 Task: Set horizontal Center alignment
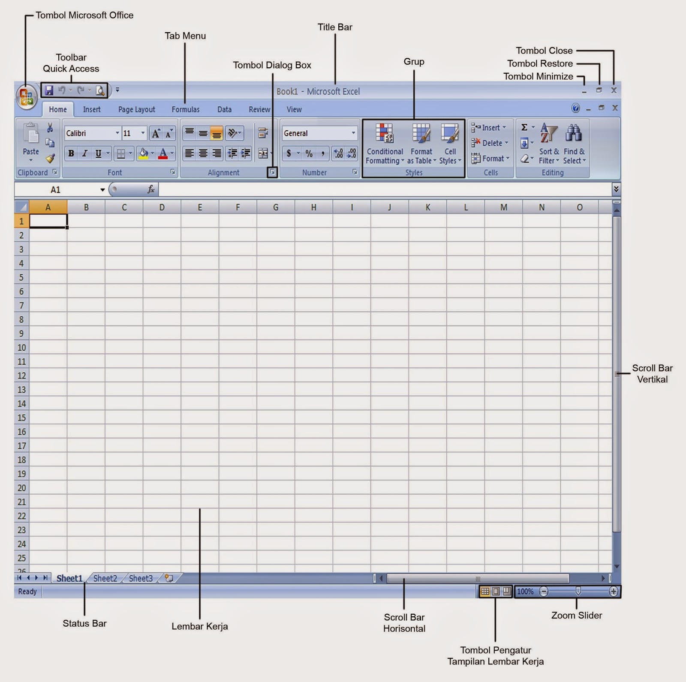tap(203, 153)
